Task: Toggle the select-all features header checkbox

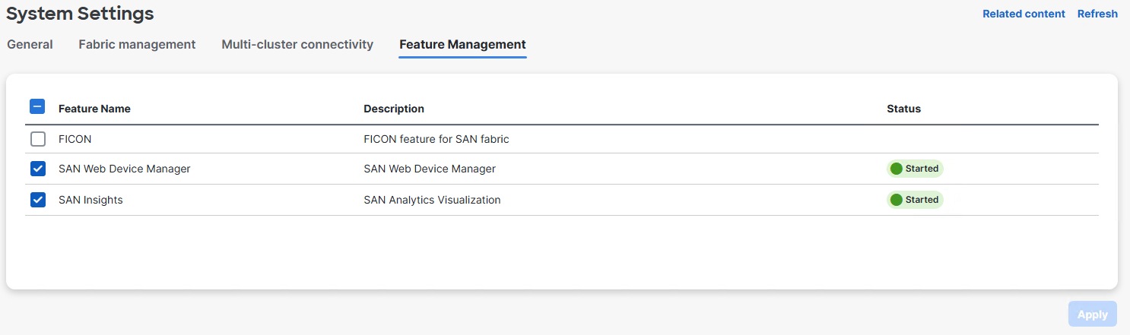Action: coord(37,107)
